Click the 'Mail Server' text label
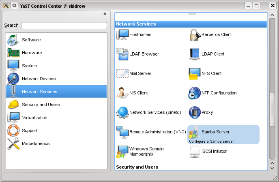 tap(140, 73)
